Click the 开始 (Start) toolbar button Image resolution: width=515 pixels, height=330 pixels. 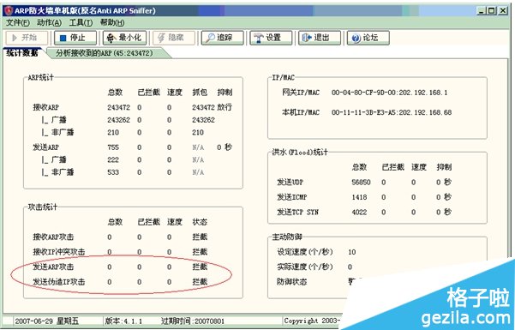(x=27, y=38)
